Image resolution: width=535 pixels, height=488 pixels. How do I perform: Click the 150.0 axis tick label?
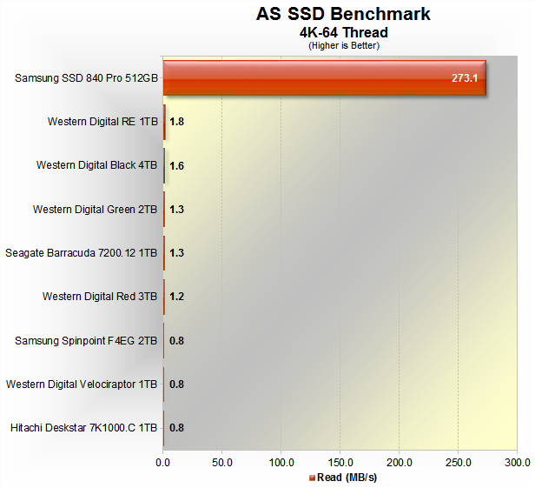(340, 463)
